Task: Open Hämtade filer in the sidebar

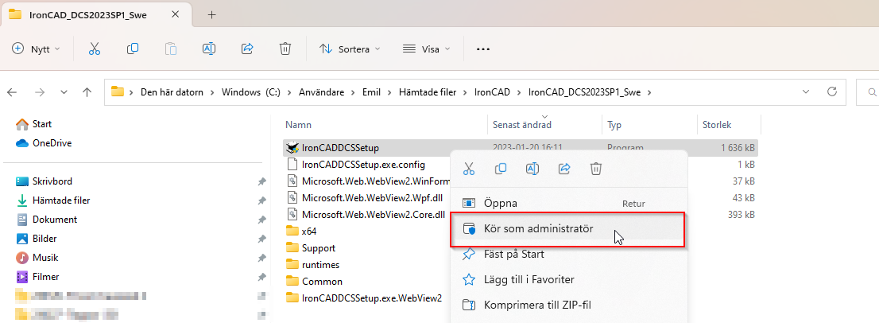Action: click(60, 200)
